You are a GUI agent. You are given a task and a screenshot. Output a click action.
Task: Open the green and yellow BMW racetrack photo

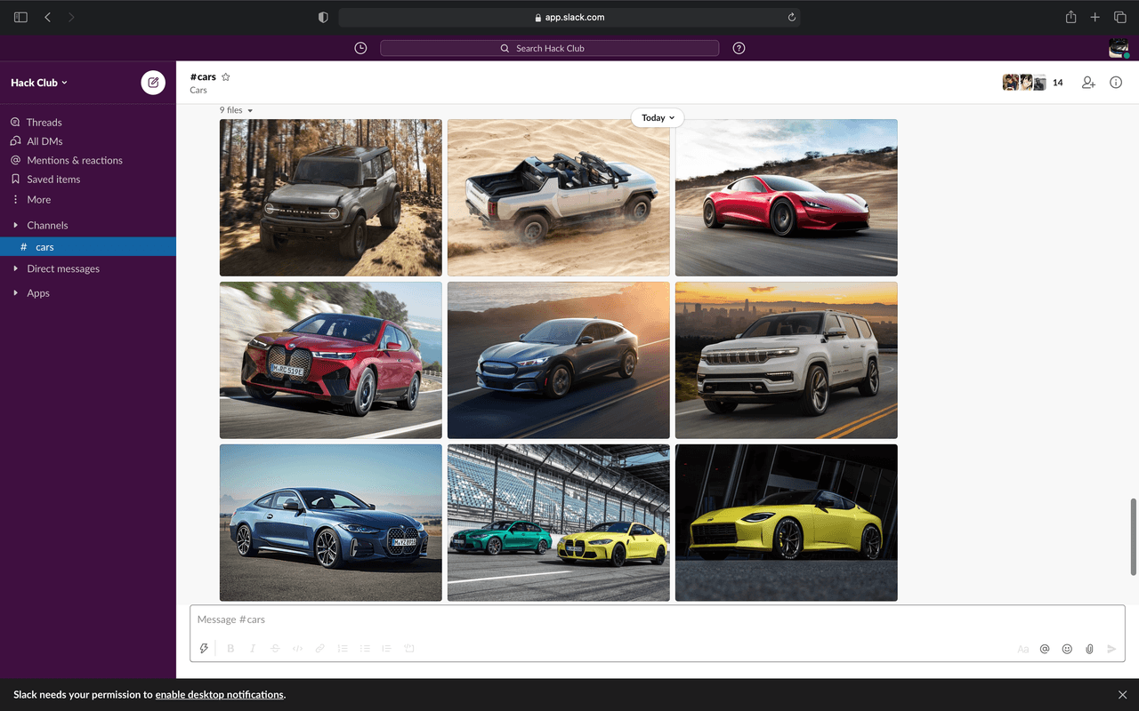click(x=559, y=523)
